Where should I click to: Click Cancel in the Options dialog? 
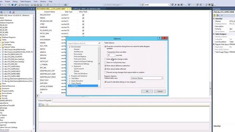pyautogui.click(x=160, y=91)
